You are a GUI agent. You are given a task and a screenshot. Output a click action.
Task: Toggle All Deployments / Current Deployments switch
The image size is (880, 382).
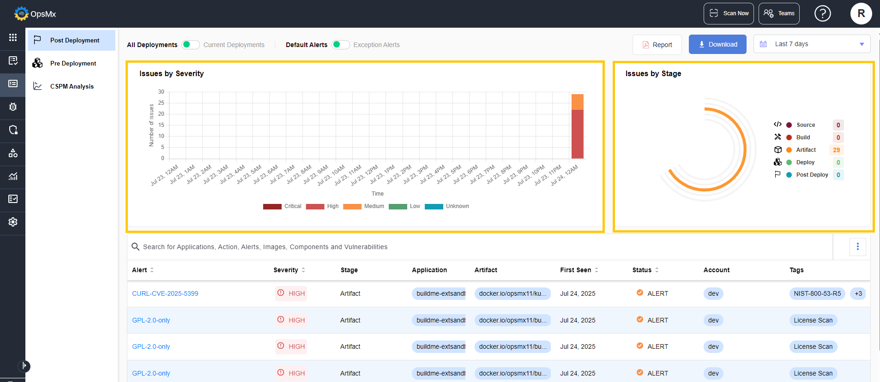(191, 45)
